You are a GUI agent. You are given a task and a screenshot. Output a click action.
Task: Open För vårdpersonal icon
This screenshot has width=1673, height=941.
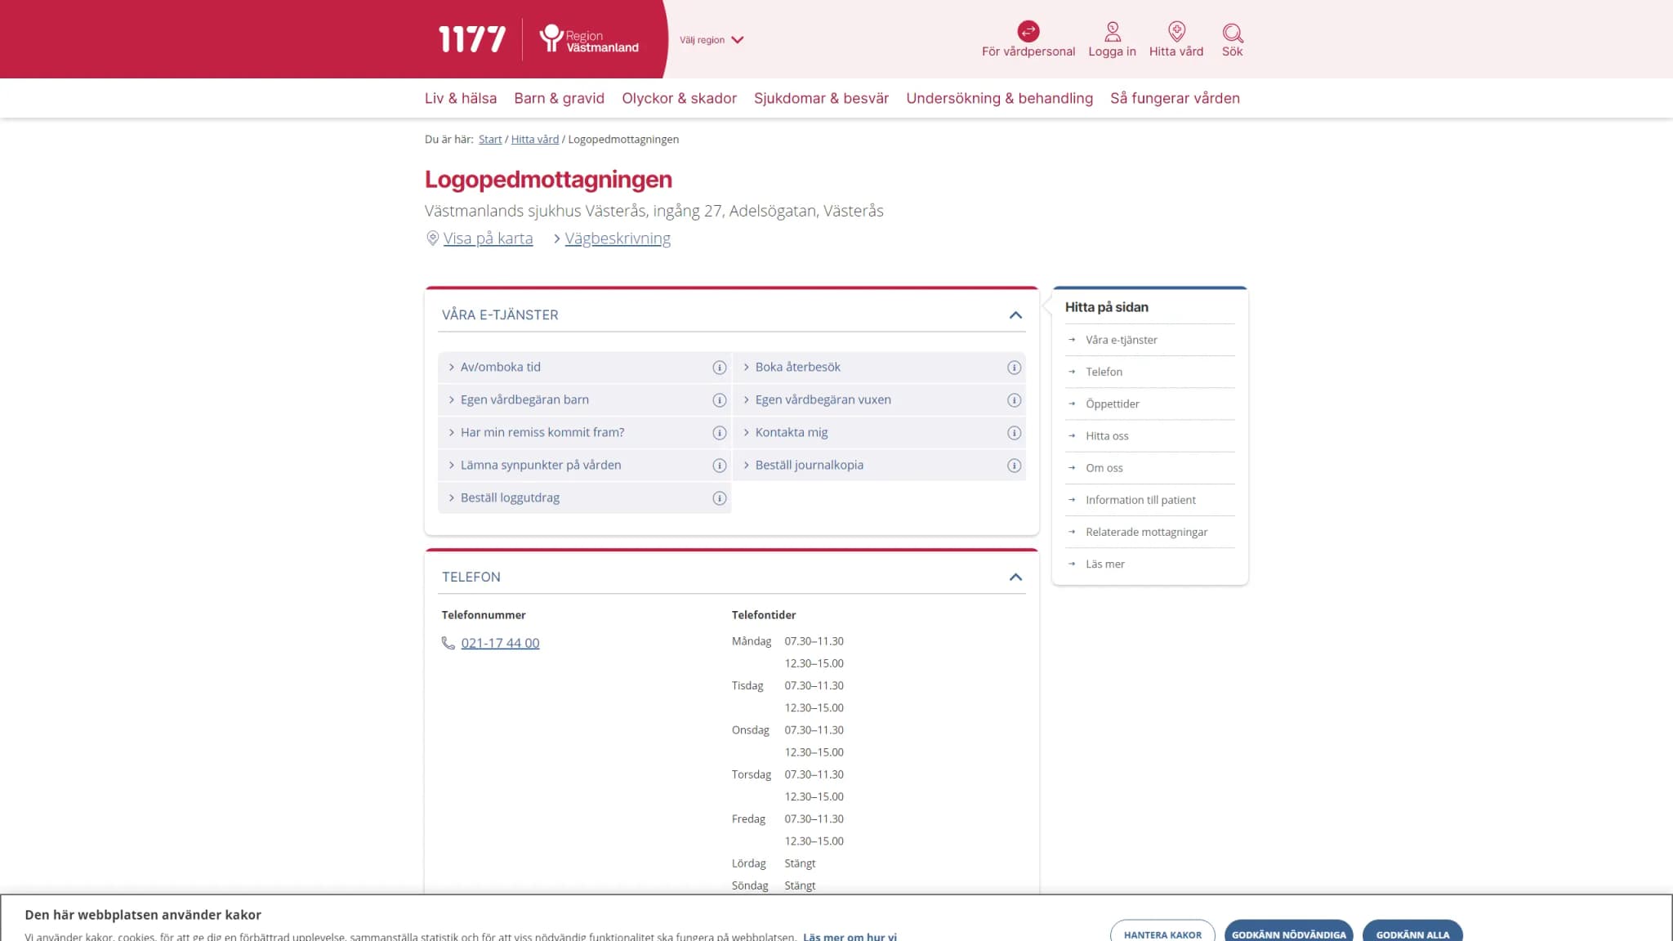pyautogui.click(x=1028, y=31)
